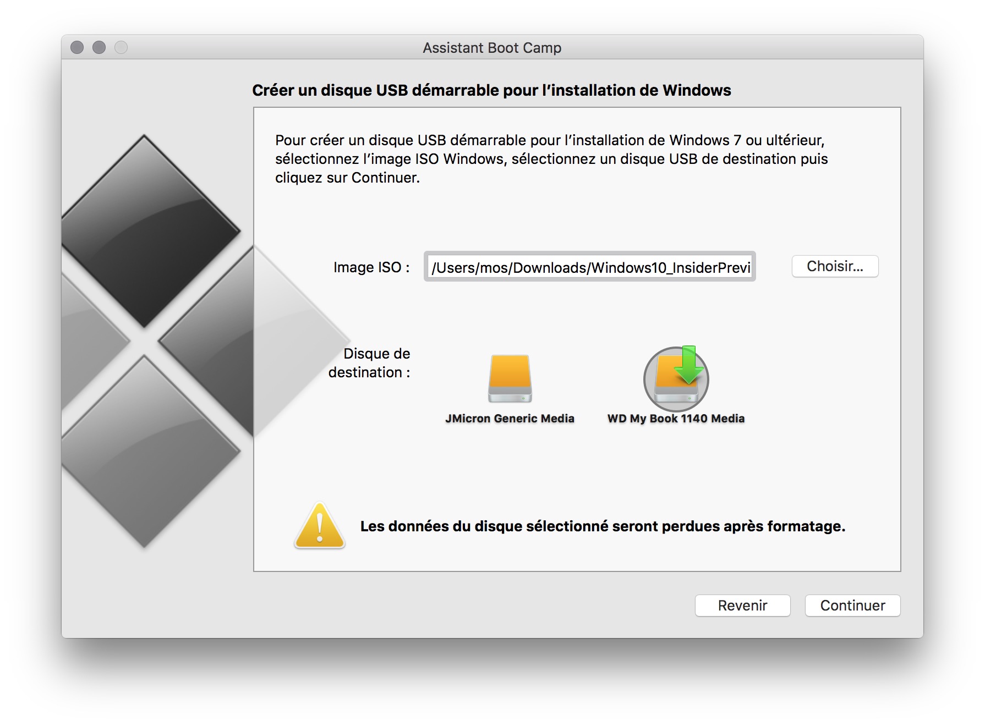Click the instruction paragraph starting "Pour créer"
Screen dimensions: 985x726
tap(551, 159)
